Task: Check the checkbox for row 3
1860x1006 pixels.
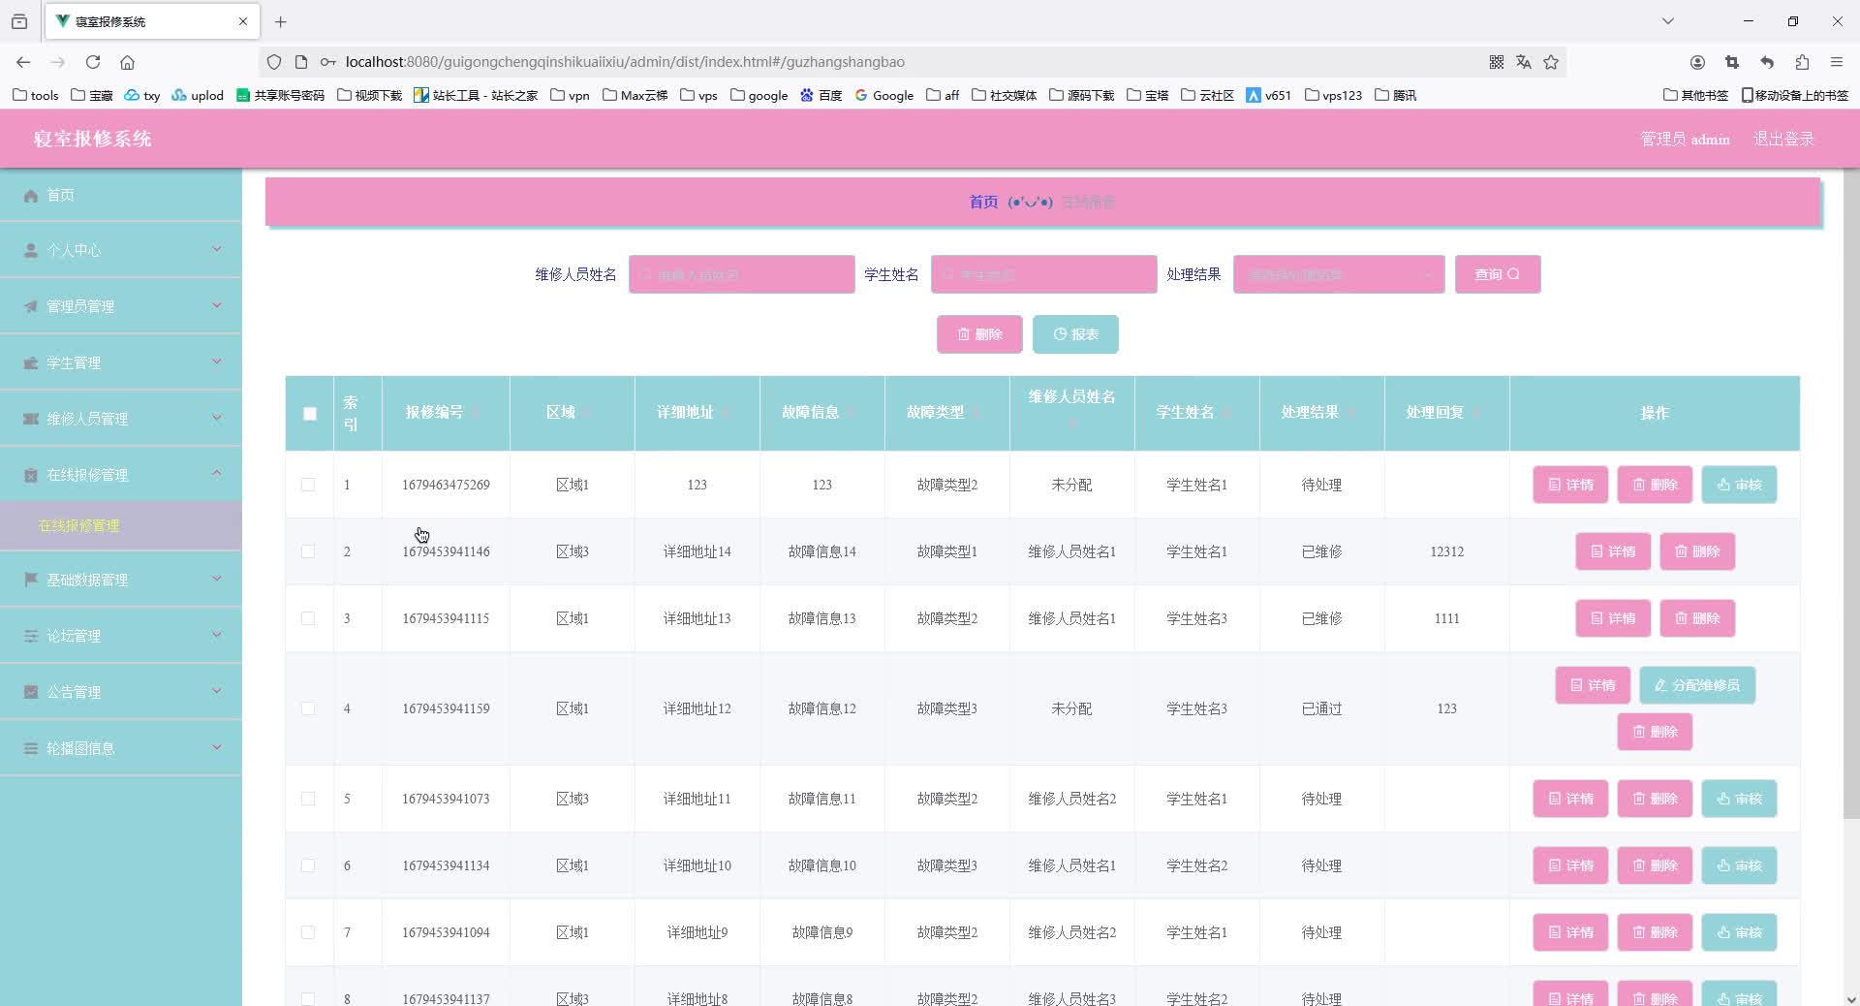Action: pyautogui.click(x=308, y=618)
